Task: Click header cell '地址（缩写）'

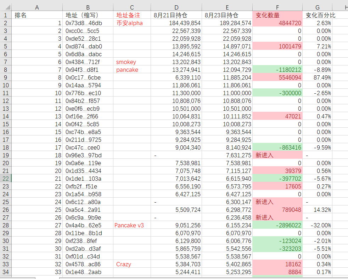Action: [x=88, y=15]
